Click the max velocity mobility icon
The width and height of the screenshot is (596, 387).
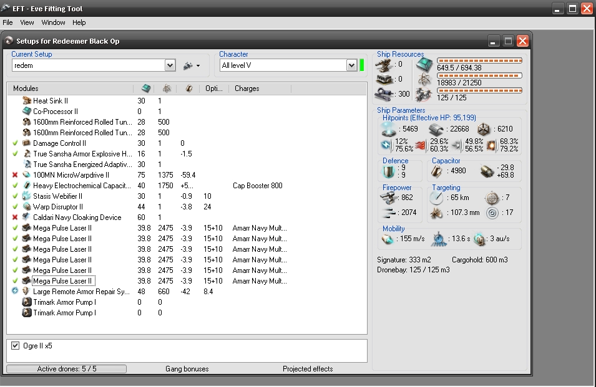388,239
